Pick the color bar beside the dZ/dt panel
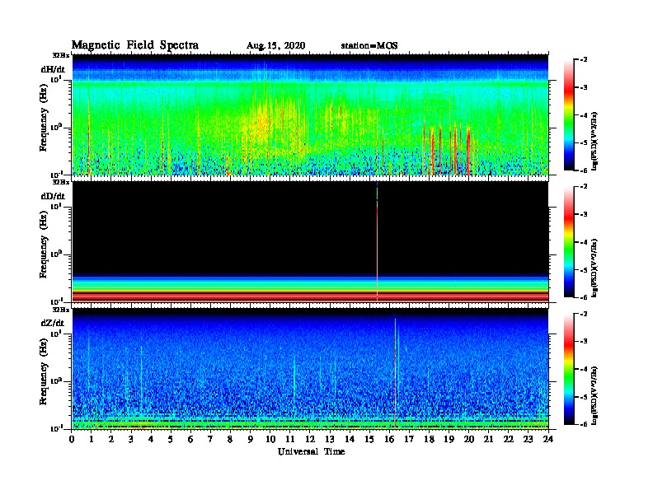This screenshot has height=504, width=653. click(x=569, y=369)
